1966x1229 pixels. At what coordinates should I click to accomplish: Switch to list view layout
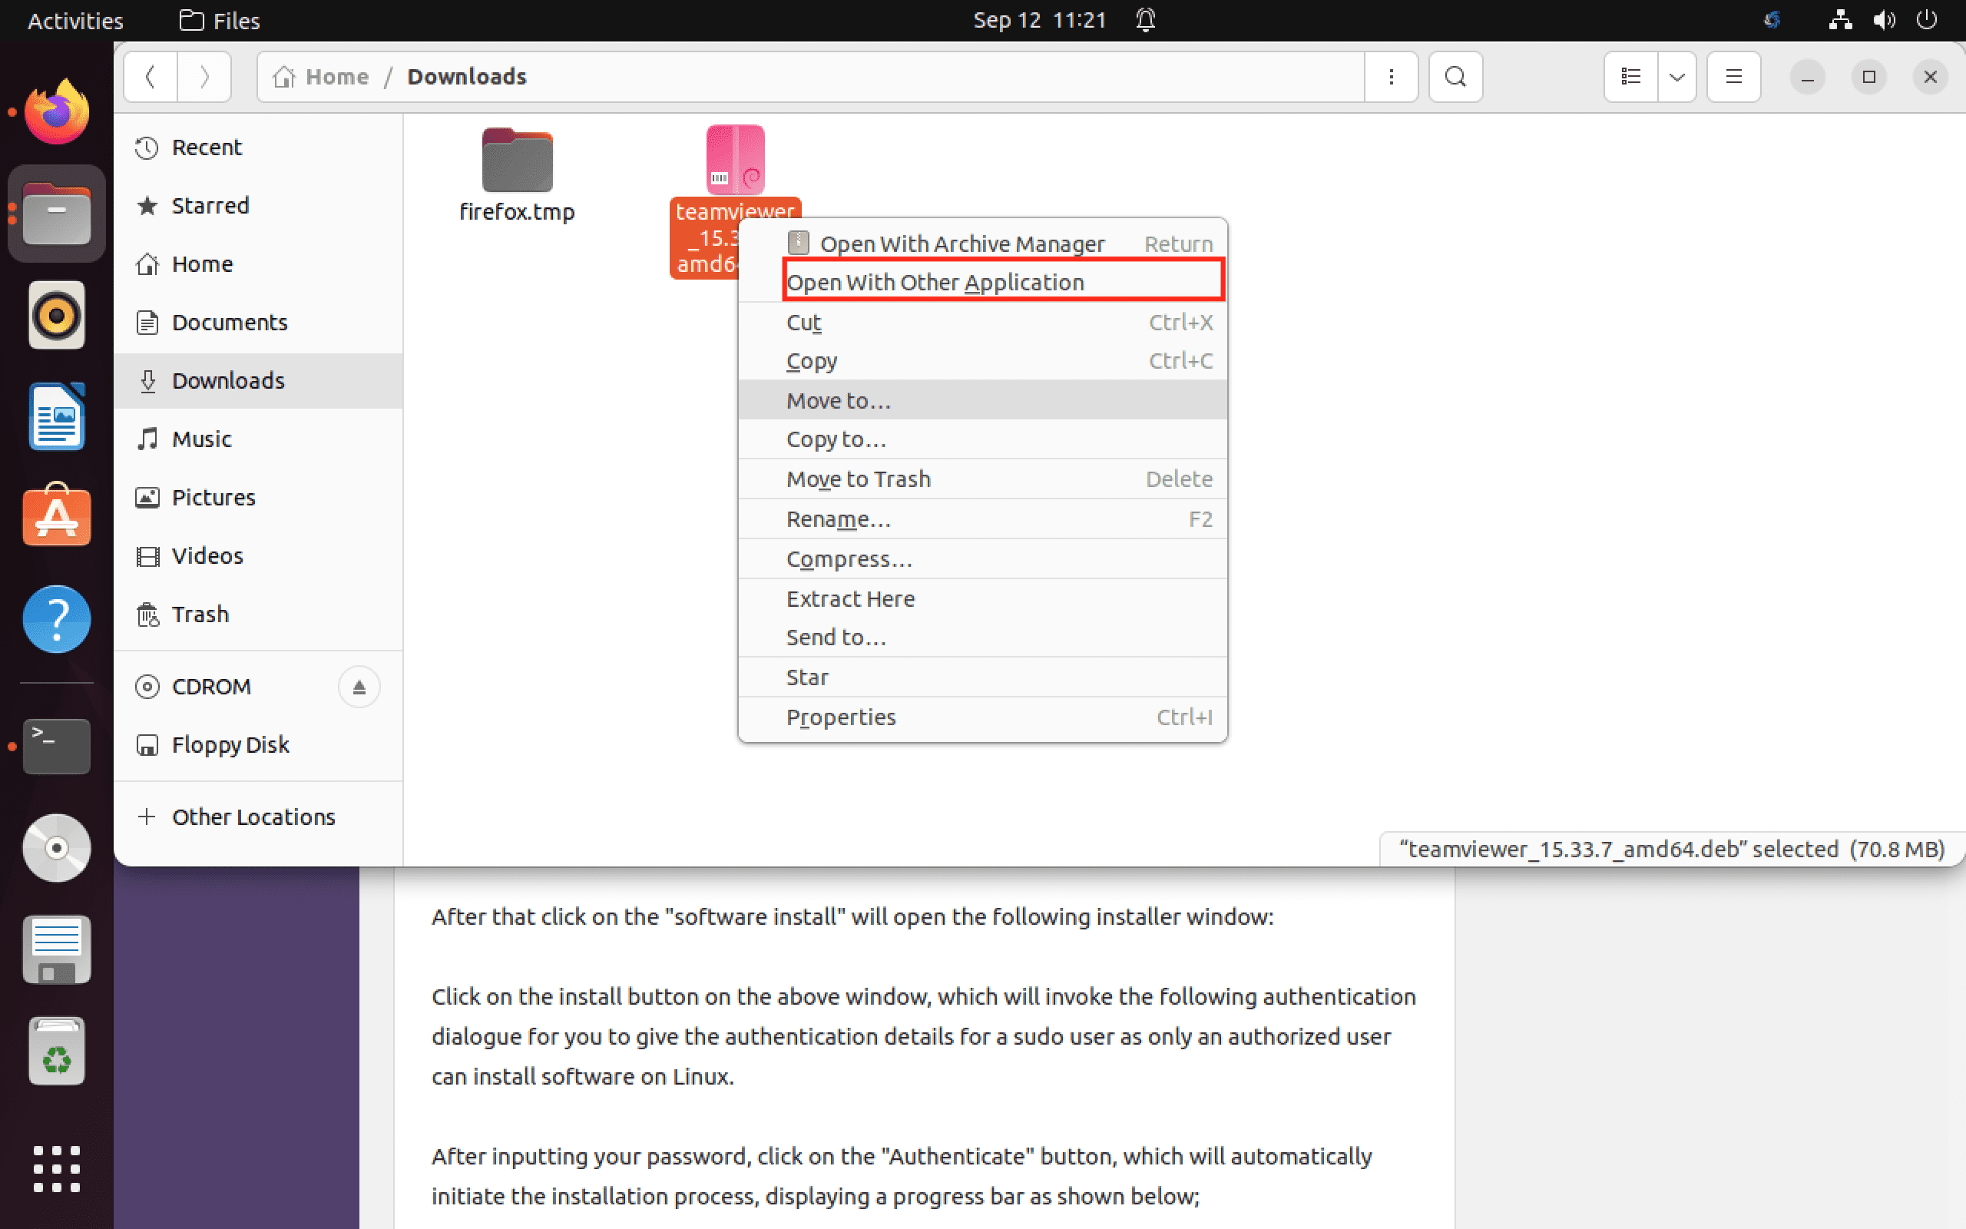(1631, 76)
